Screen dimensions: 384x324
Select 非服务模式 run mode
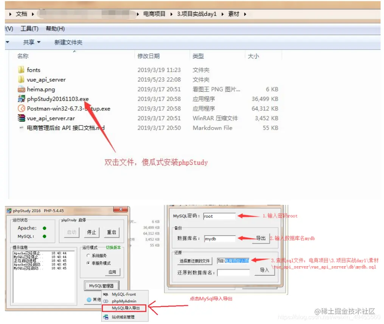click(x=88, y=263)
